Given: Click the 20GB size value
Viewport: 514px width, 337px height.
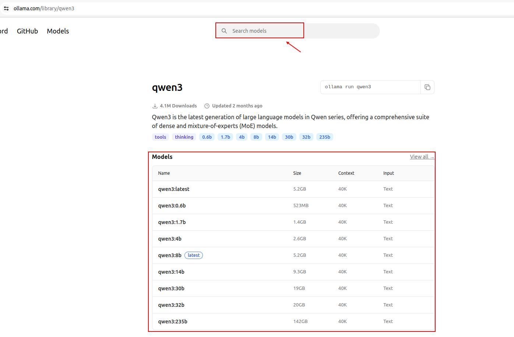Looking at the screenshot, I should tap(299, 305).
